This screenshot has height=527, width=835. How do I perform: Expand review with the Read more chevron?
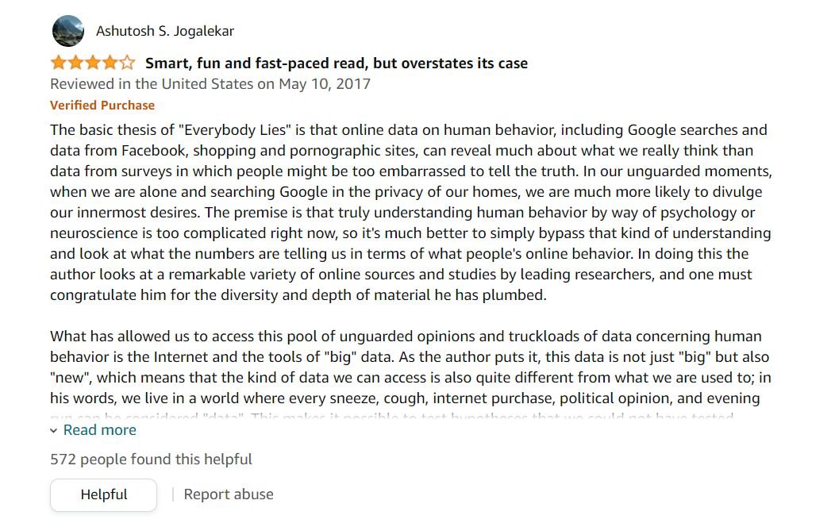tap(54, 430)
